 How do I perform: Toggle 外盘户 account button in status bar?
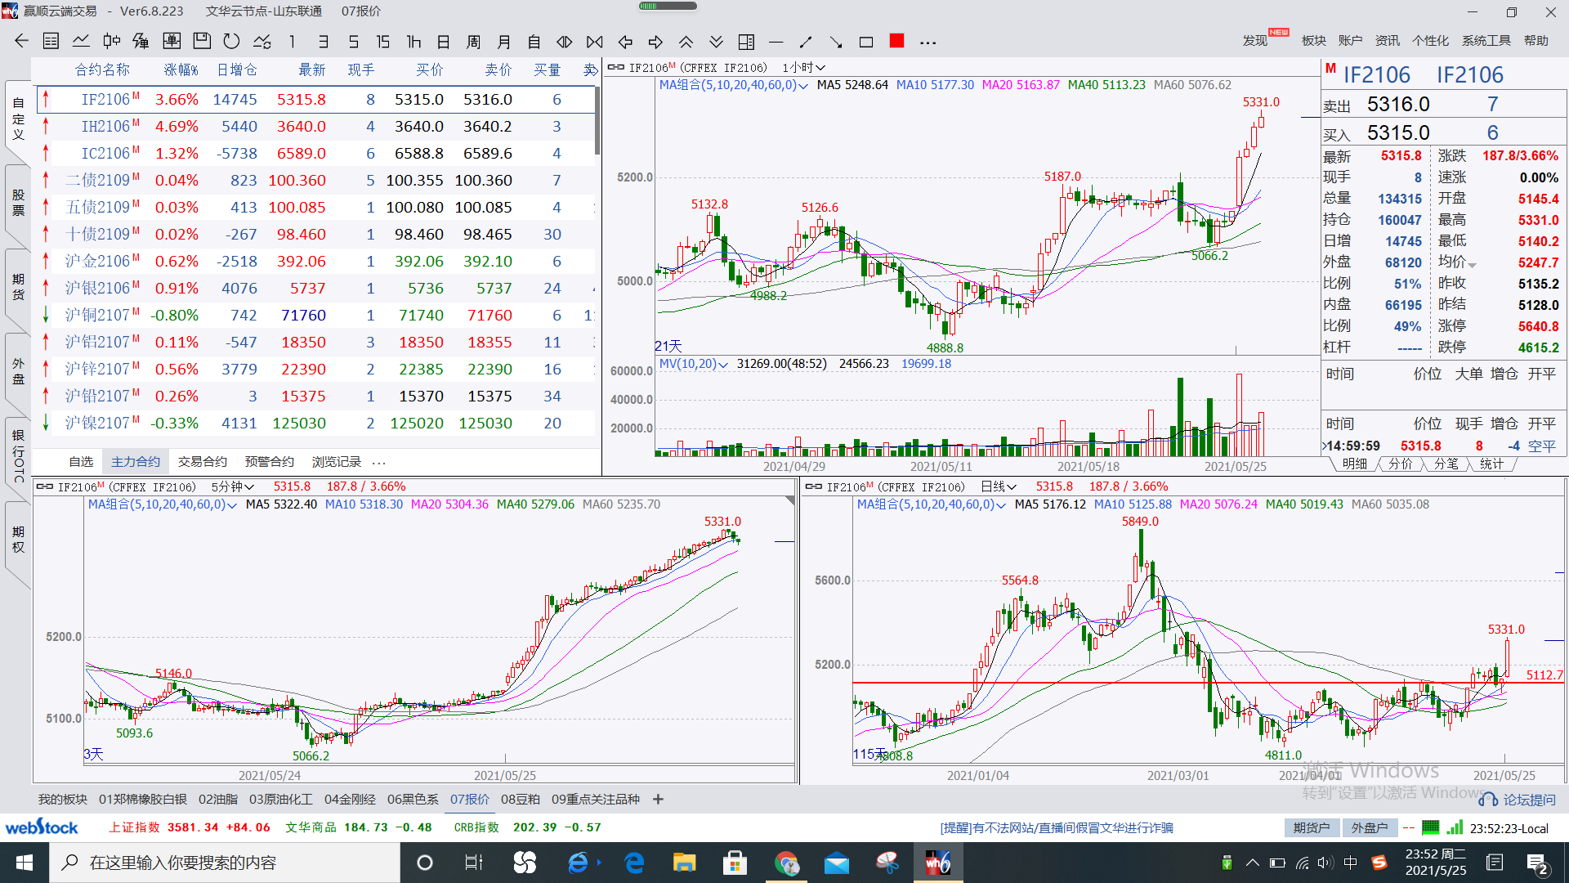click(1369, 828)
